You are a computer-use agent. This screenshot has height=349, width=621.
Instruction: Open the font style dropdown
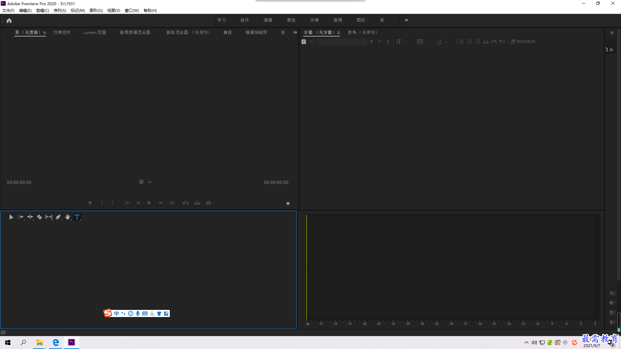[x=355, y=42]
